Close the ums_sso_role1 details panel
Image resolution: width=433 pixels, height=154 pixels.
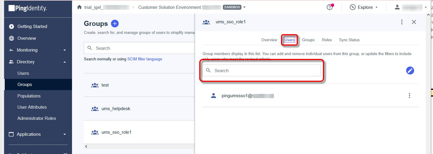click(x=414, y=22)
